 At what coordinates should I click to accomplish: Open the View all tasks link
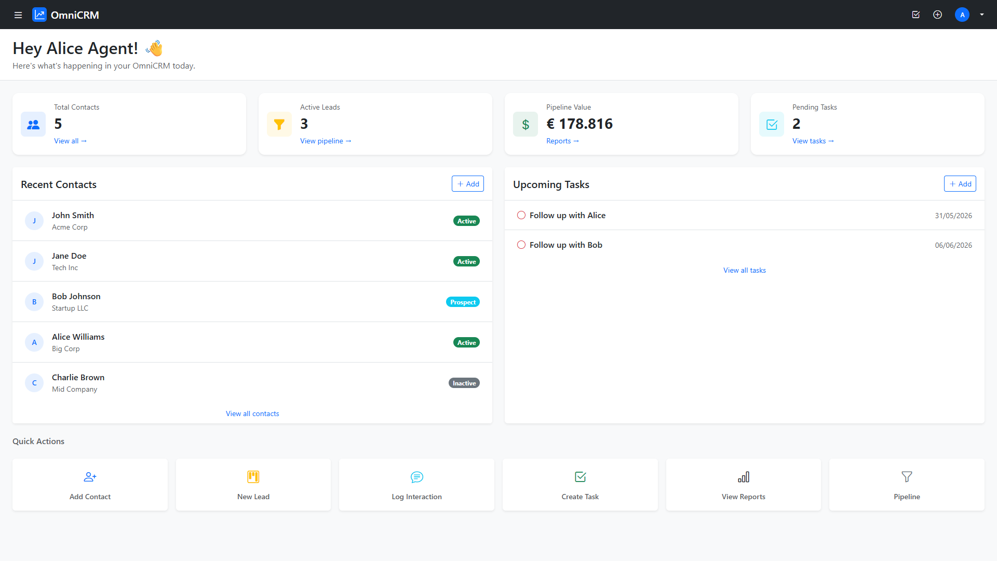[745, 270]
